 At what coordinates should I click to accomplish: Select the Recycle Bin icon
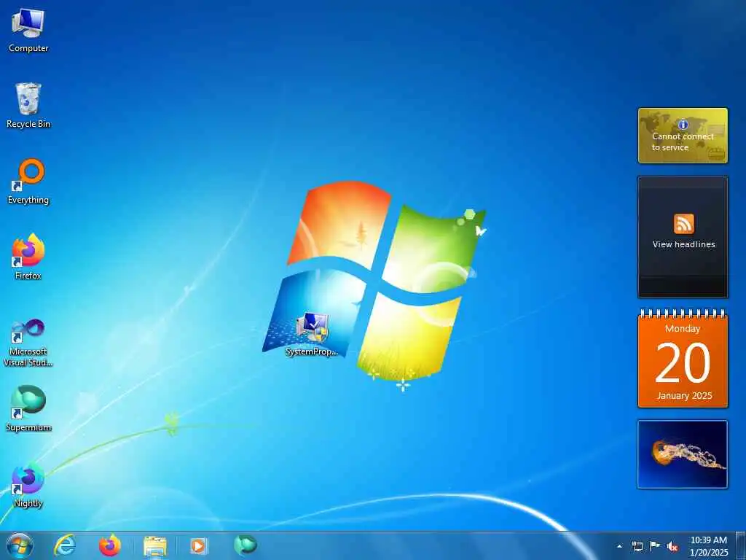[x=28, y=106]
